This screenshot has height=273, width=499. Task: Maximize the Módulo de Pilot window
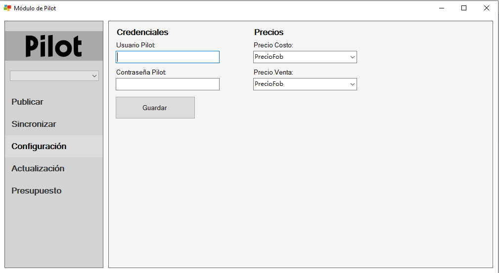click(x=464, y=8)
